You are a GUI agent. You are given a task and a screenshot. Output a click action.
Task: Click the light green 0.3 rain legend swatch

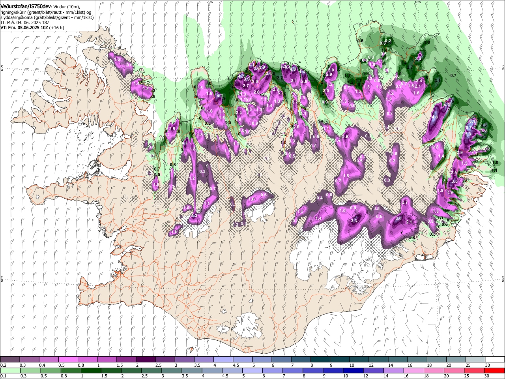pos(31,370)
